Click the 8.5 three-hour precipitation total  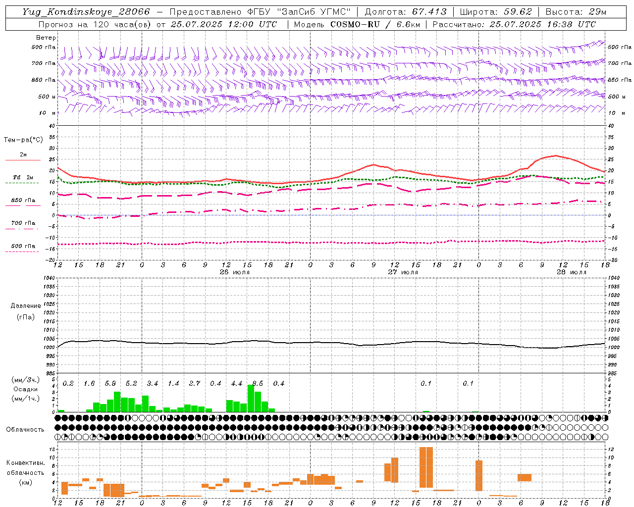(x=258, y=383)
